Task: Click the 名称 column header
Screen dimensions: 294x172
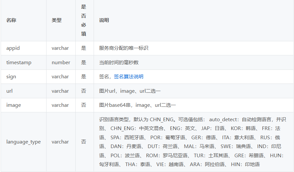Action: pos(11,20)
